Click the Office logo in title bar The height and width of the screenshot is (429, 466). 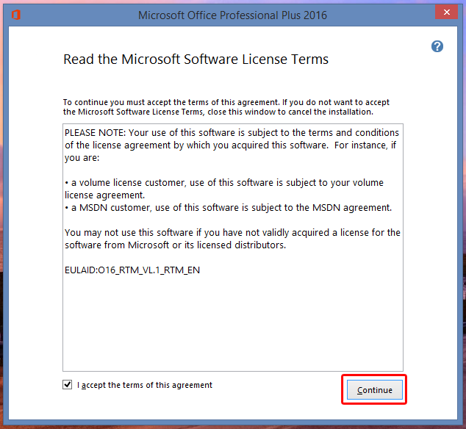coord(16,15)
